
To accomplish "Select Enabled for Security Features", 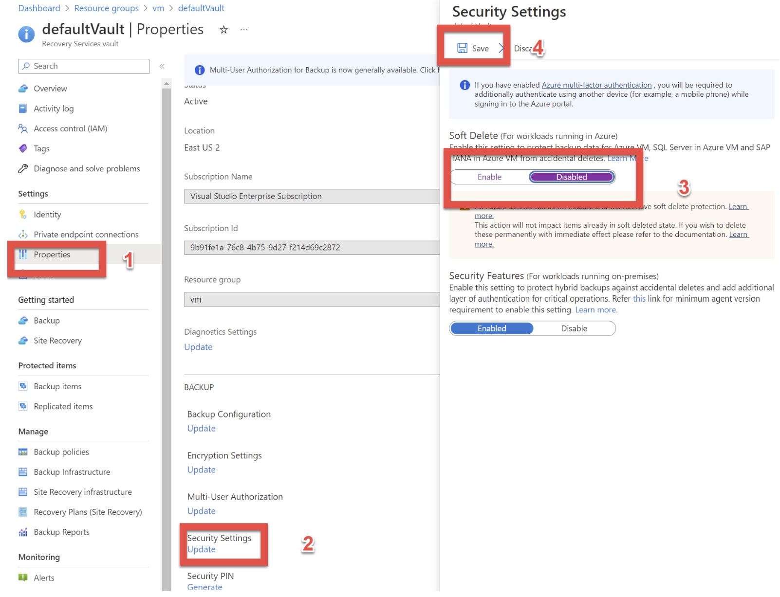I will [x=492, y=328].
